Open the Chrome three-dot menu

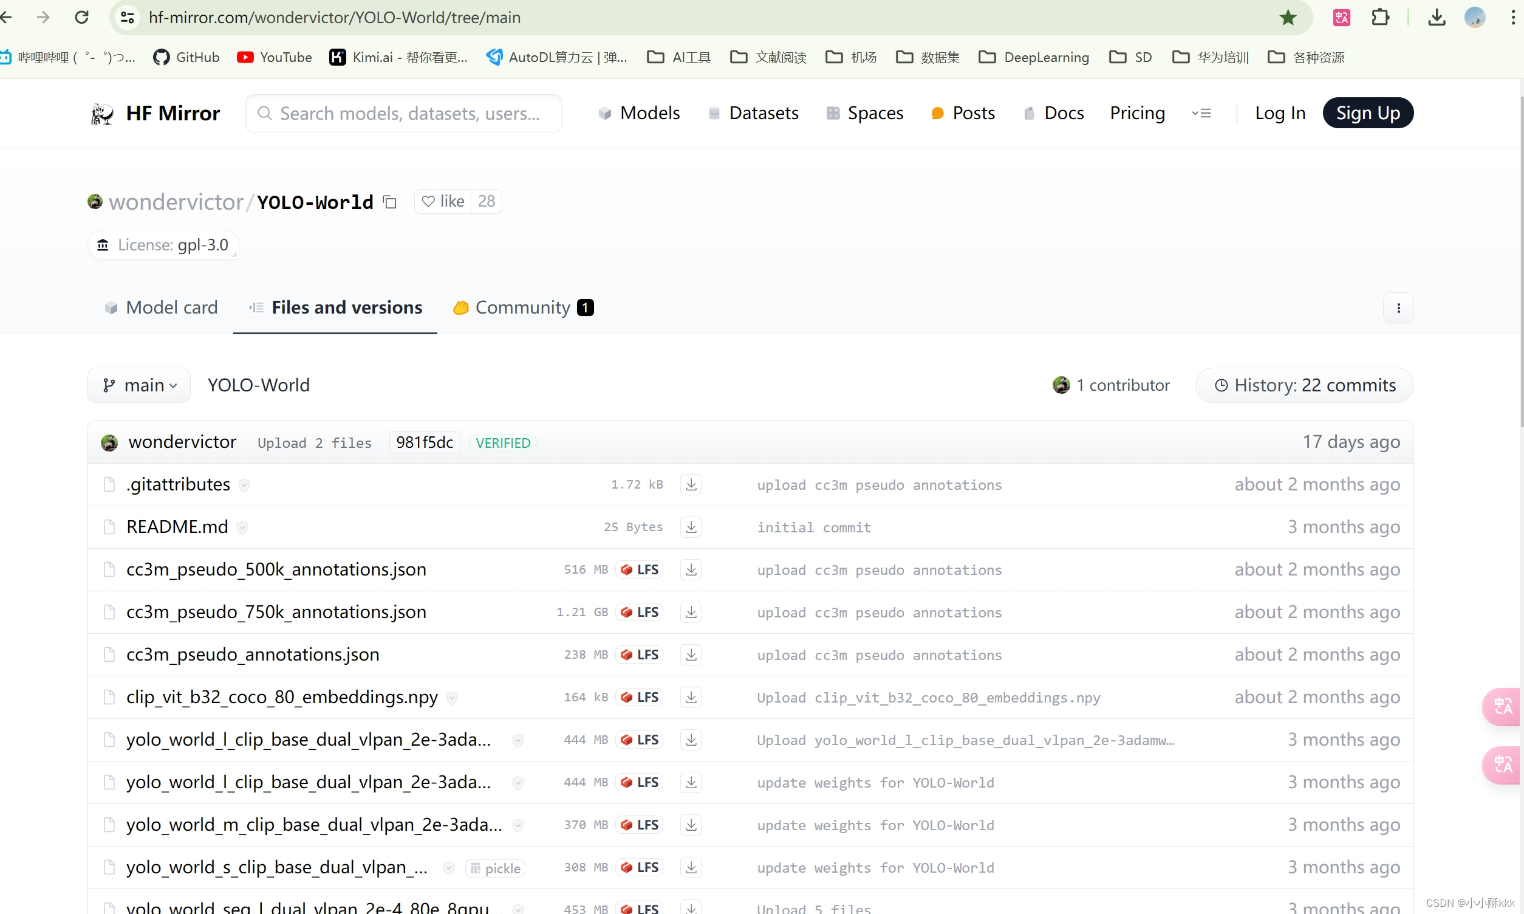1513,17
